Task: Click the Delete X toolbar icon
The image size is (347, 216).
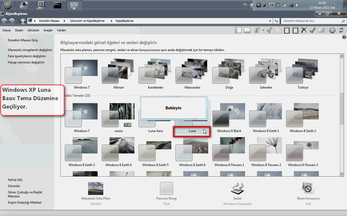Action: (304, 30)
